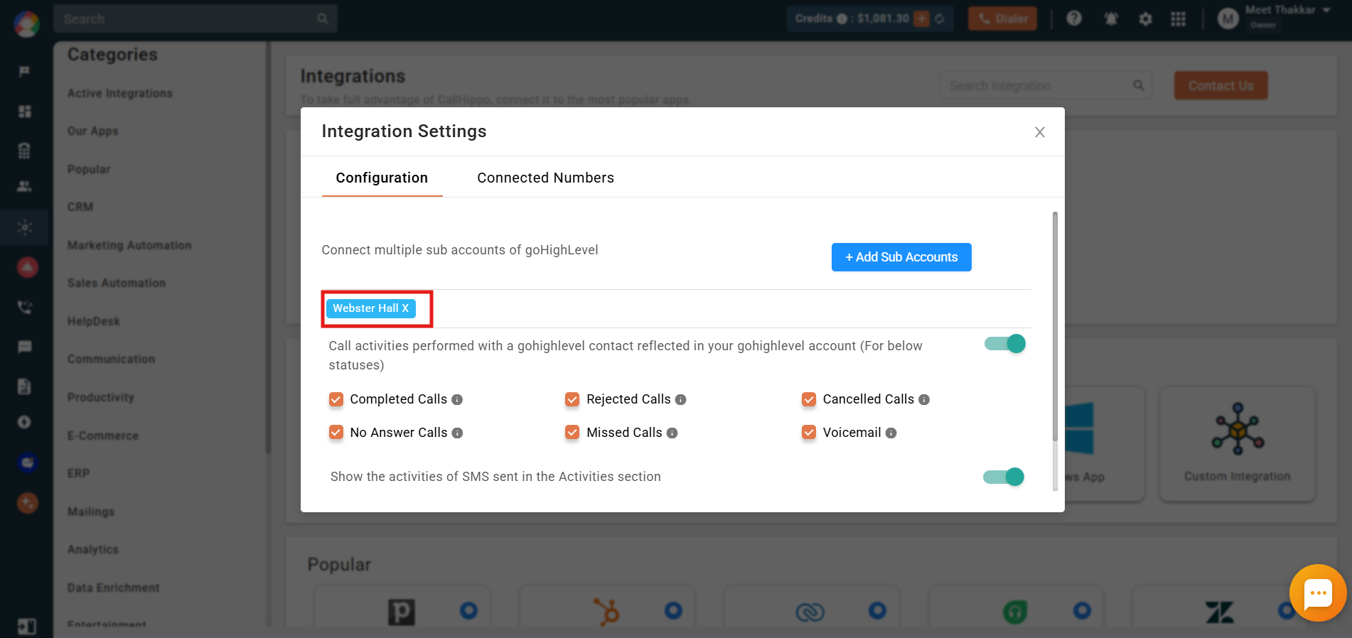Open users icon in left sidebar
This screenshot has width=1352, height=638.
tap(24, 186)
